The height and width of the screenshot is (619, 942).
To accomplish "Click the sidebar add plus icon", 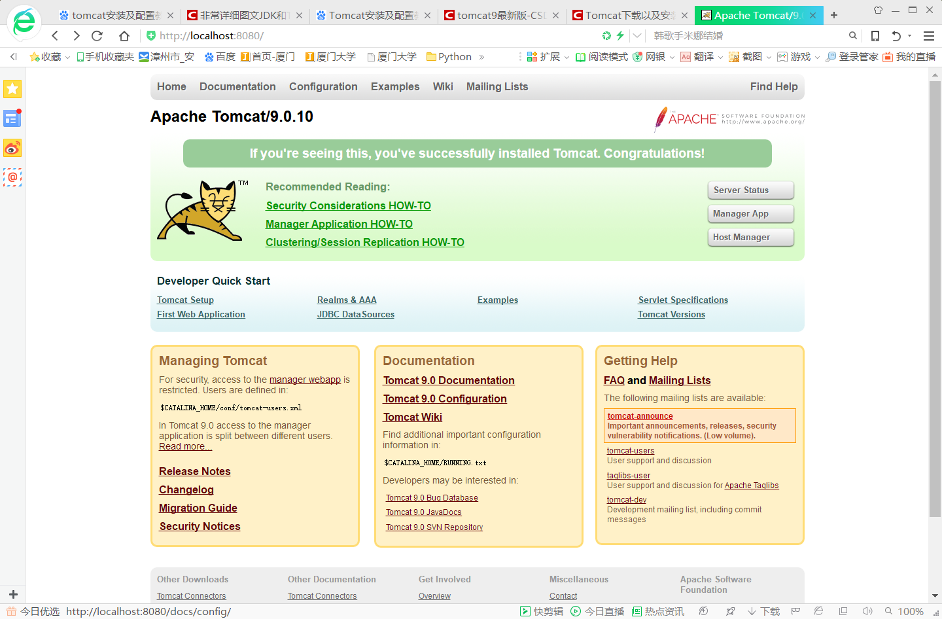I will (x=13, y=594).
